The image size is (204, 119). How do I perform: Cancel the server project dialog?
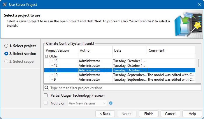pyautogui.click(x=170, y=113)
